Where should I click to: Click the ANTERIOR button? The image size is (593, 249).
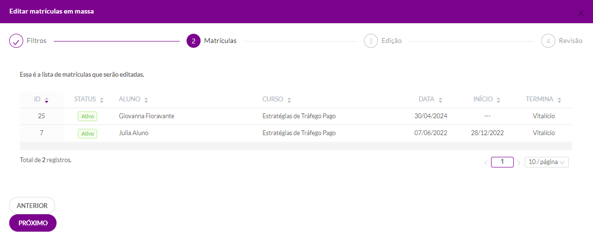pos(32,206)
